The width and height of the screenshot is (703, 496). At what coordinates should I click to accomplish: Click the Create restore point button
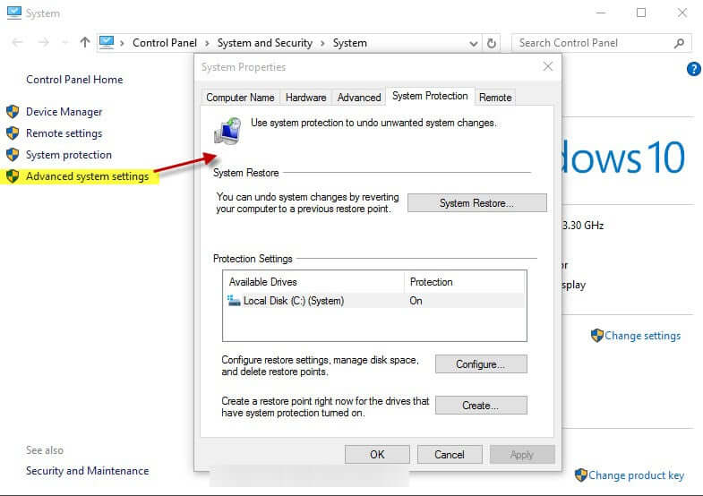point(481,406)
